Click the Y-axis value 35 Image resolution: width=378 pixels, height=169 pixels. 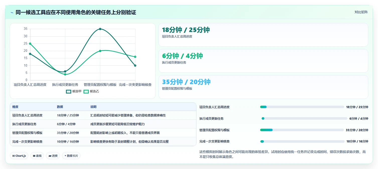tap(25, 29)
